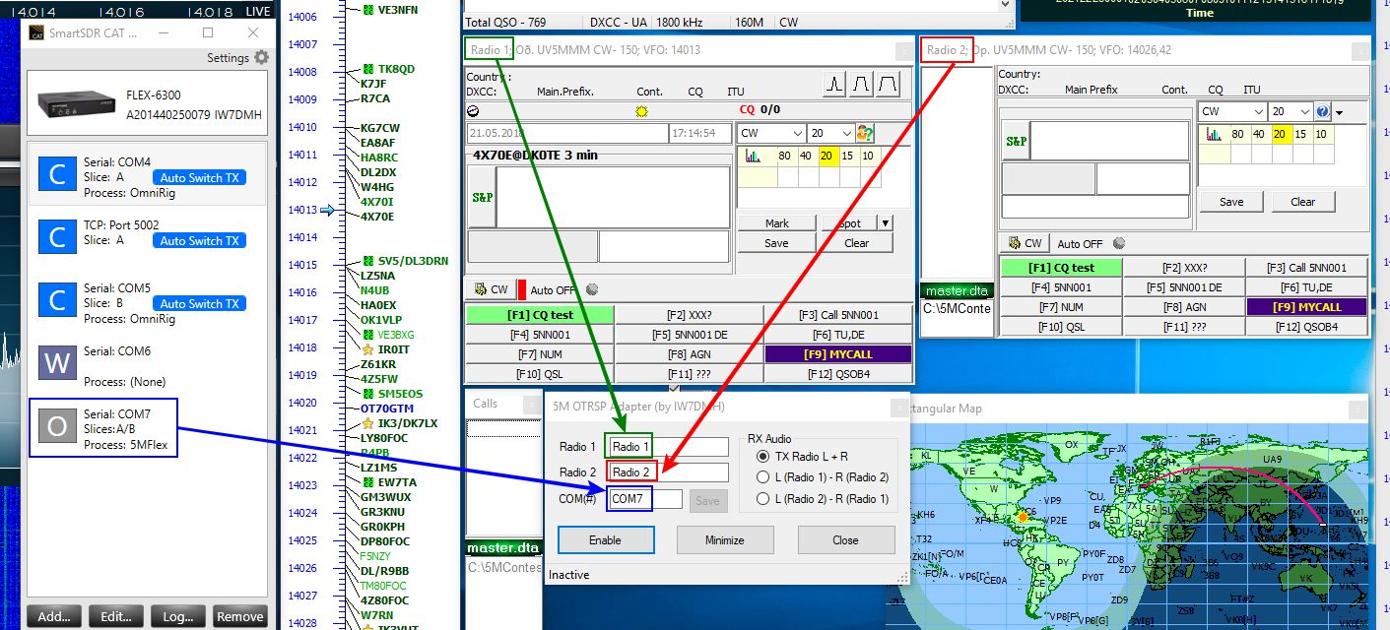Open the band activity bar-chart icon
Screen dimensions: 1390x630
[753, 156]
